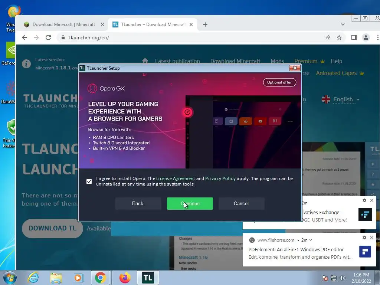Click the website home icon
Viewport: 380px width, 285px height.
tap(145, 61)
